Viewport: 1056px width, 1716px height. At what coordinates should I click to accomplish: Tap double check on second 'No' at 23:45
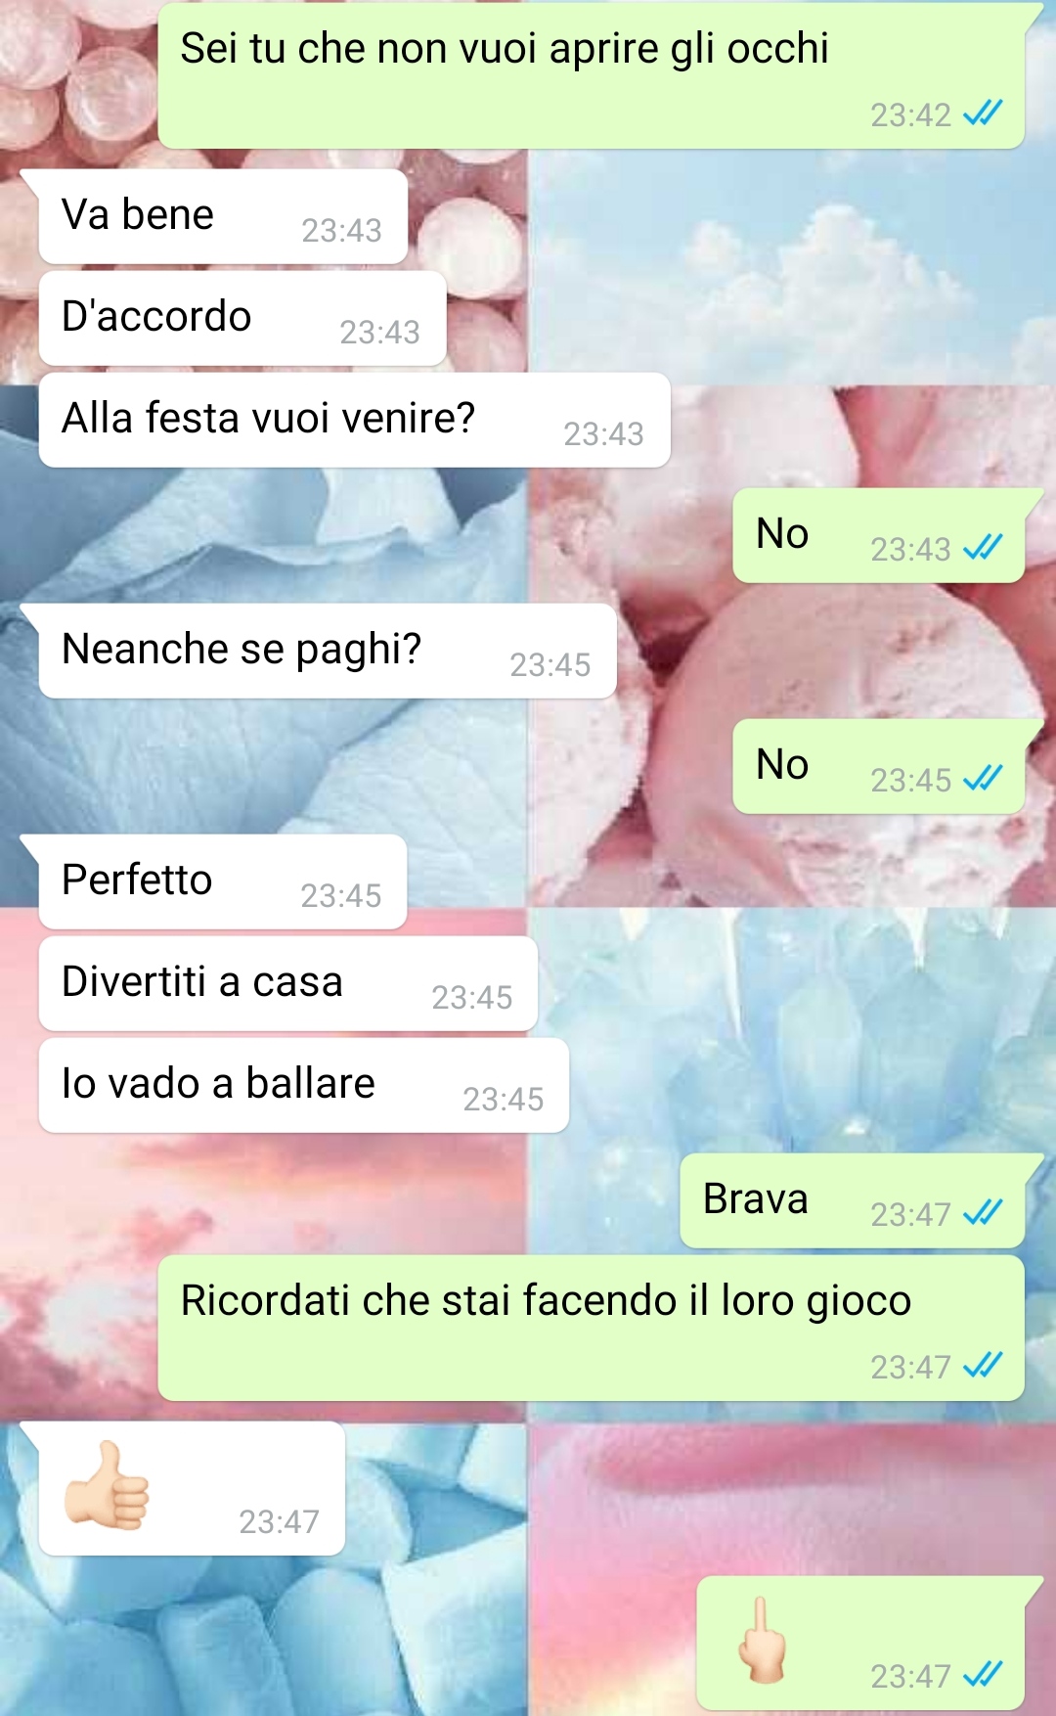point(983,779)
